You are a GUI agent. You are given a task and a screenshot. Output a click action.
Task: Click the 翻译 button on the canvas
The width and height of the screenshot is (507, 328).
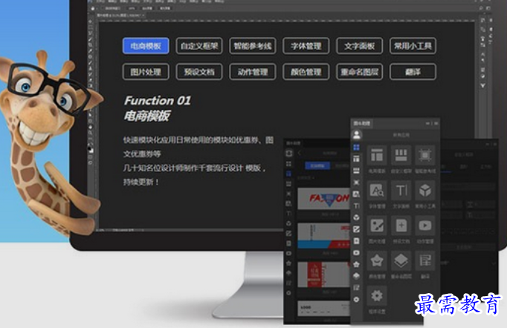[x=413, y=72]
